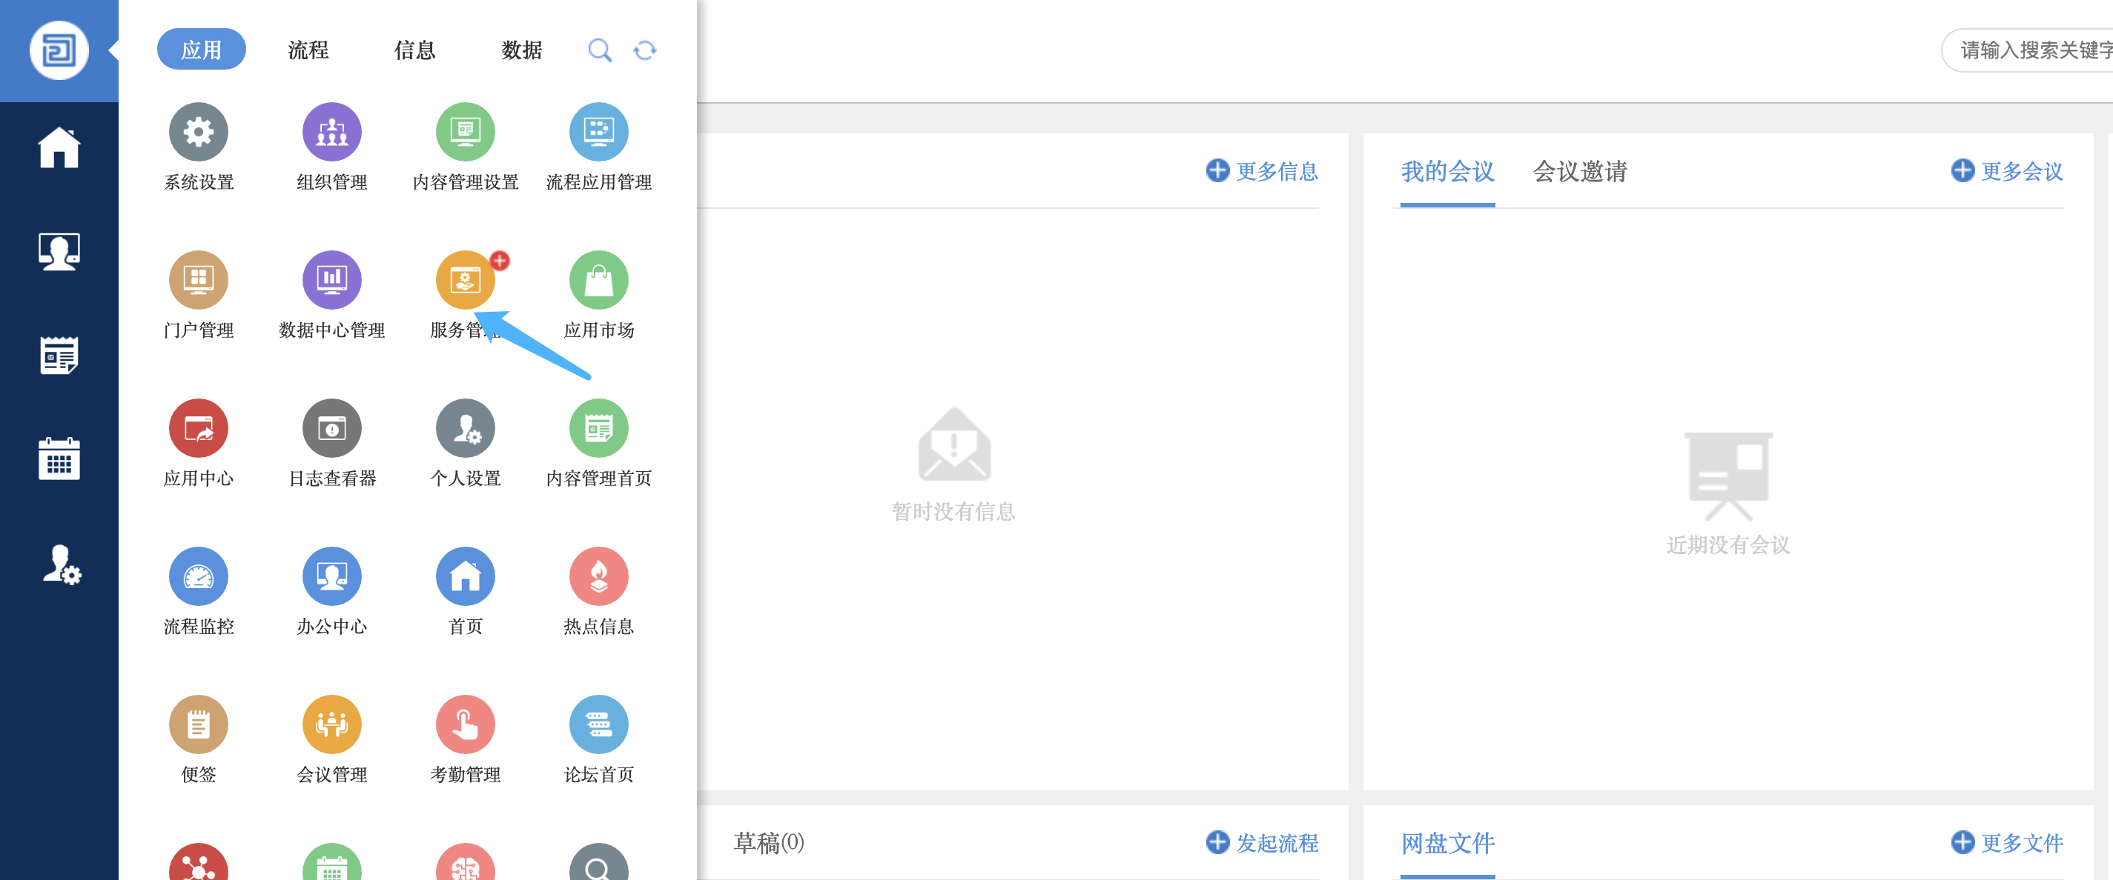The width and height of the screenshot is (2113, 880).
Task: Open 考勤管理 app icon
Action: pos(465,725)
